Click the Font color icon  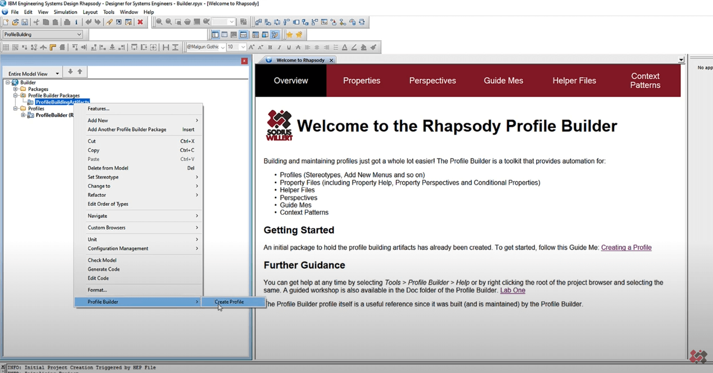pos(345,47)
